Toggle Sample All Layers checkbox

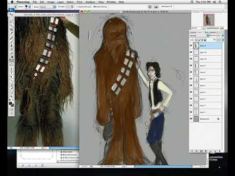pyautogui.click(x=77, y=7)
